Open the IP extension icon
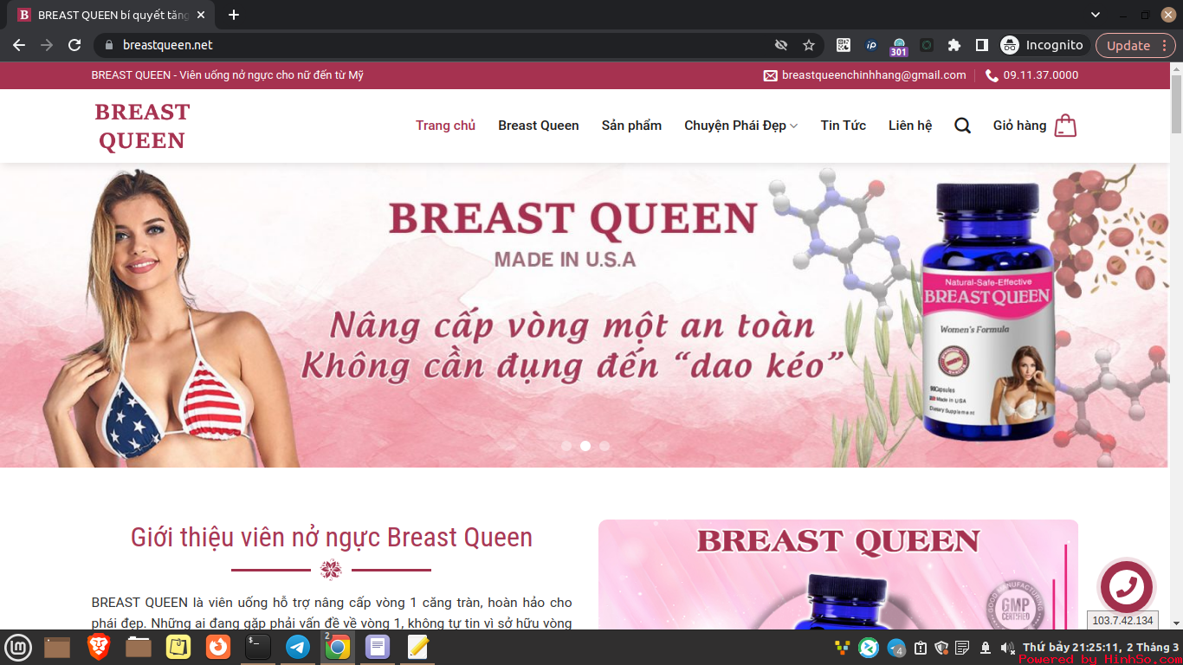 871,45
